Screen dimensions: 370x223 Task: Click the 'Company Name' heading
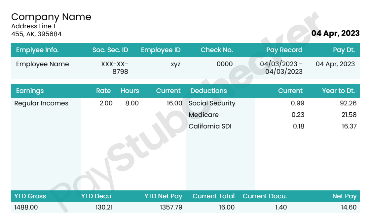(x=51, y=17)
